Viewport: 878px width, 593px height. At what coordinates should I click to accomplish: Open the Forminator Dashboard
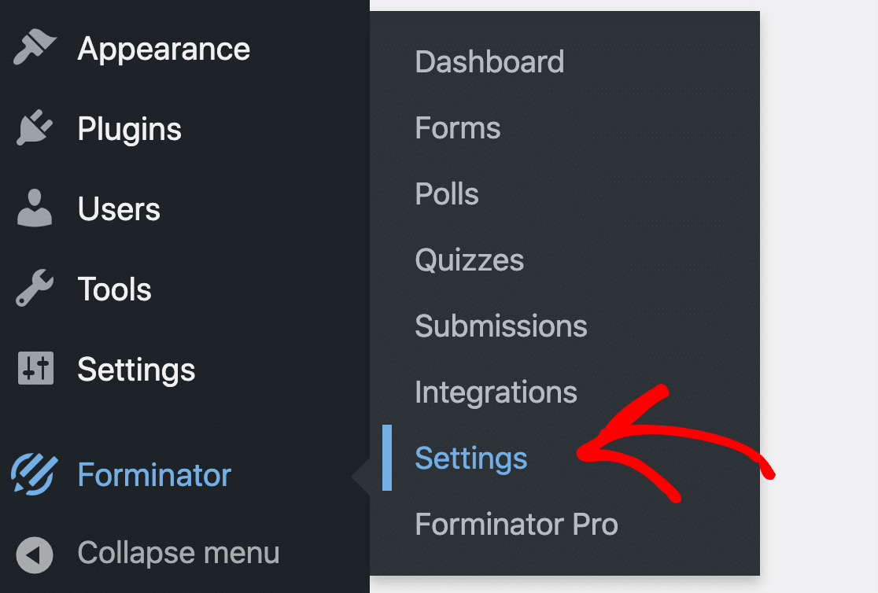489,61
